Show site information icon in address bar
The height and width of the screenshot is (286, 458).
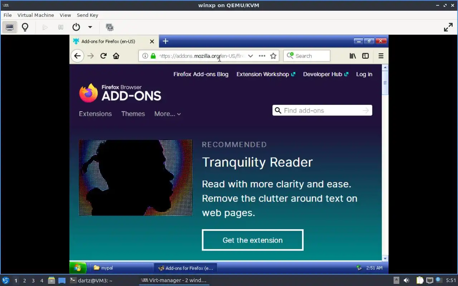pos(145,56)
